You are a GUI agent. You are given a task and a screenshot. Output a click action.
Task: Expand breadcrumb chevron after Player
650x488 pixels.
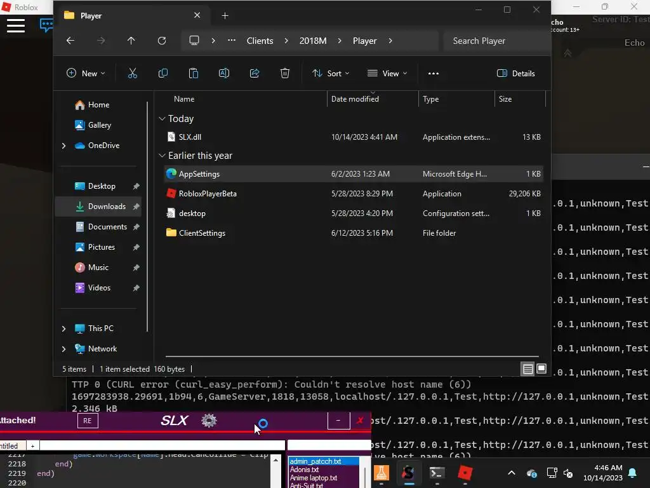(390, 41)
